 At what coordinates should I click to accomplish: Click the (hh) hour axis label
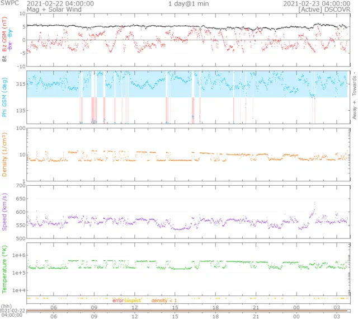click(x=6, y=308)
